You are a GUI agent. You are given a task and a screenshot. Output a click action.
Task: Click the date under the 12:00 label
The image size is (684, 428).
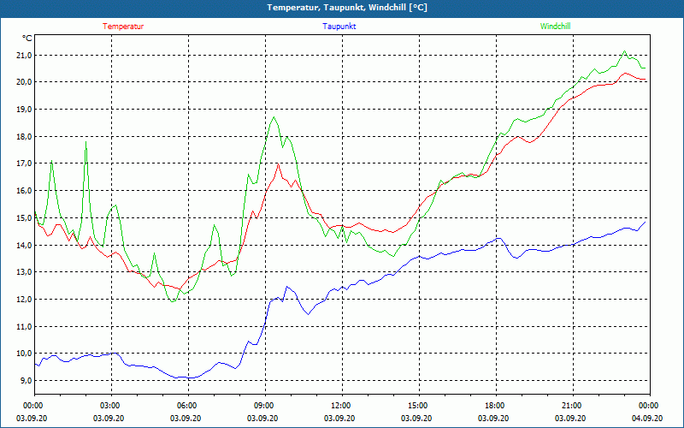click(x=339, y=419)
